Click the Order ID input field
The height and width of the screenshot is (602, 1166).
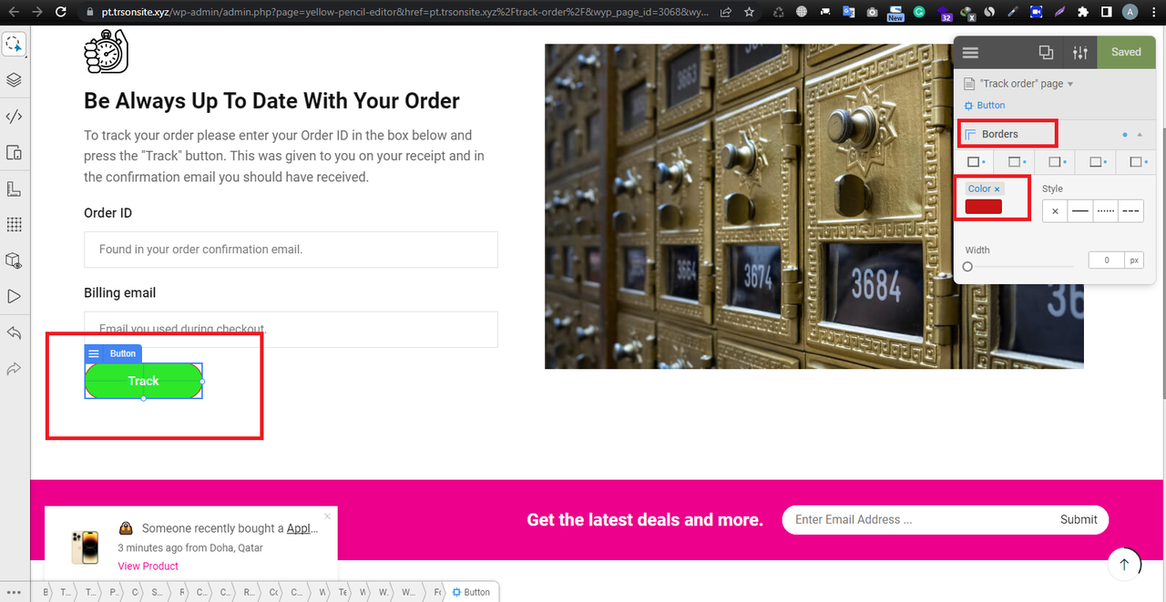291,250
